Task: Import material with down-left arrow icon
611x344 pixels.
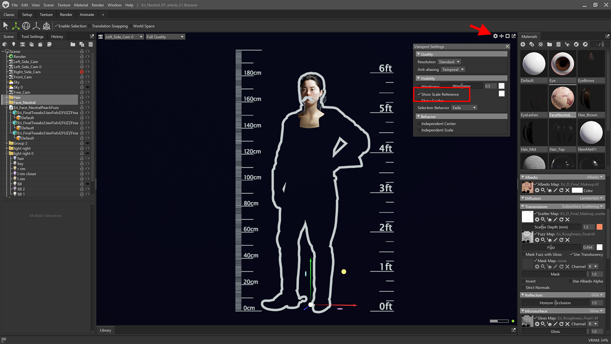Action: 576,44
